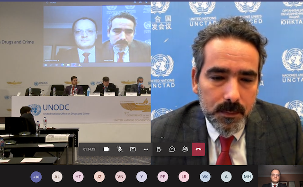Select participant avatar AL
This screenshot has height=187, width=303.
pos(57,177)
